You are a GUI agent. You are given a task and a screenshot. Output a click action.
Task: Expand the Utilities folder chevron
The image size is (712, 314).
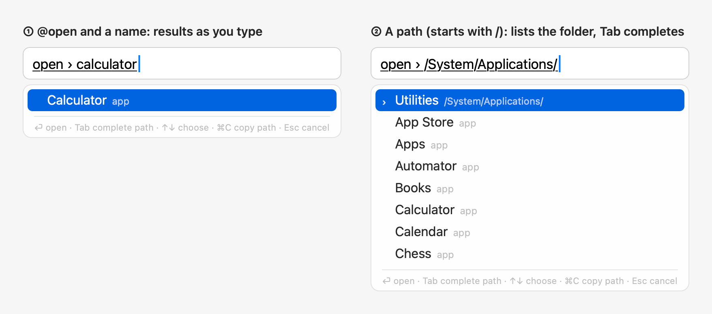pos(384,102)
